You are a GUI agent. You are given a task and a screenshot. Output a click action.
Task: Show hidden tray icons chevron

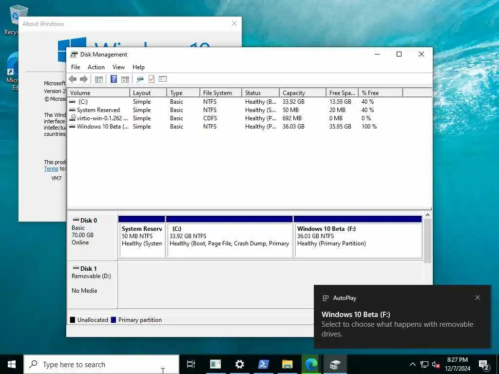coord(412,364)
